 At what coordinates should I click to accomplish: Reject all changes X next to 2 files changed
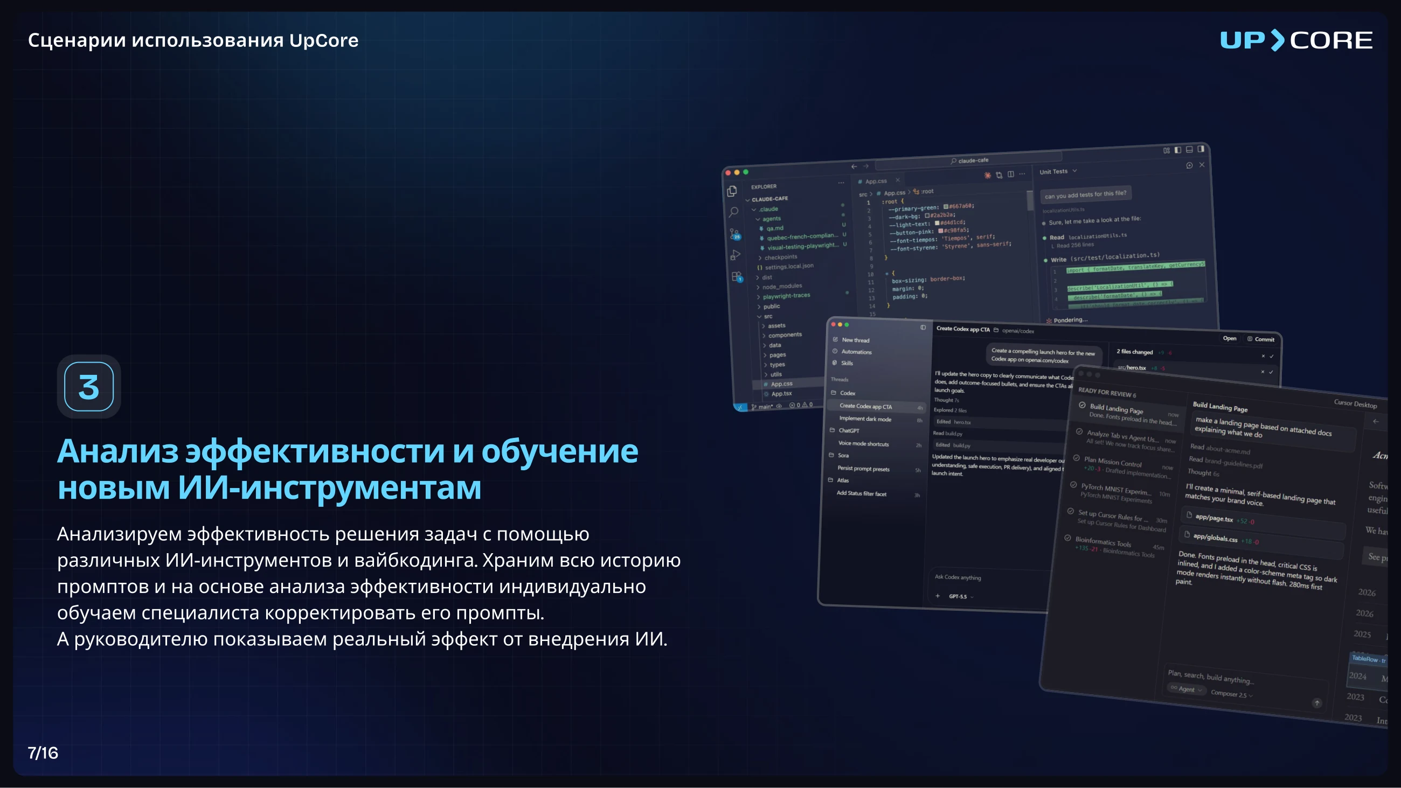pyautogui.click(x=1263, y=355)
